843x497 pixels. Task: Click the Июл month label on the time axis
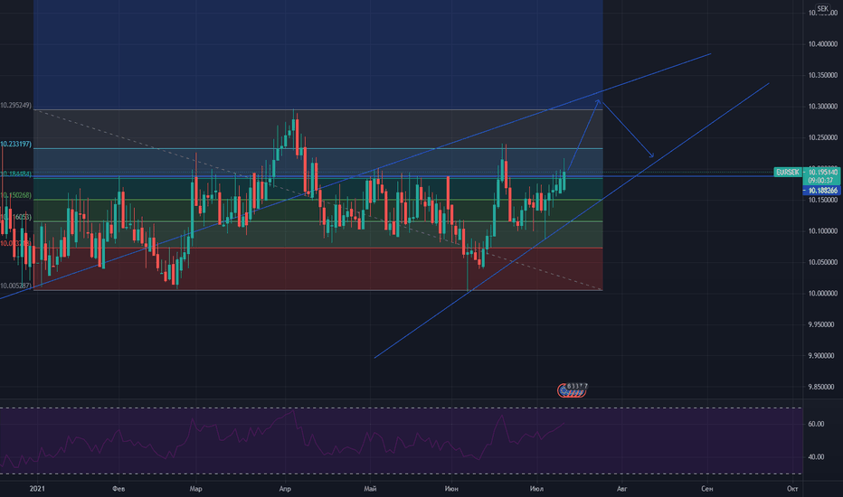(536, 488)
